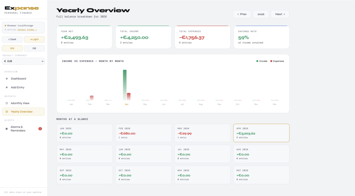Click the 2026 year button
Screen dimensions: 355x196
(x=261, y=14)
